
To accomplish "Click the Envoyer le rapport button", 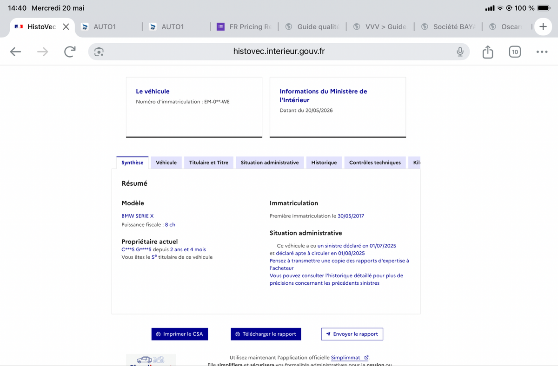I will 352,334.
